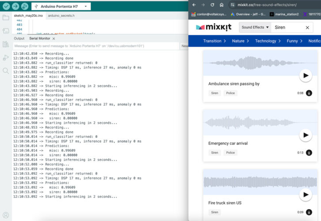Download the Ambulance siren passing by sound
This screenshot has width=321, height=221.
(309, 93)
